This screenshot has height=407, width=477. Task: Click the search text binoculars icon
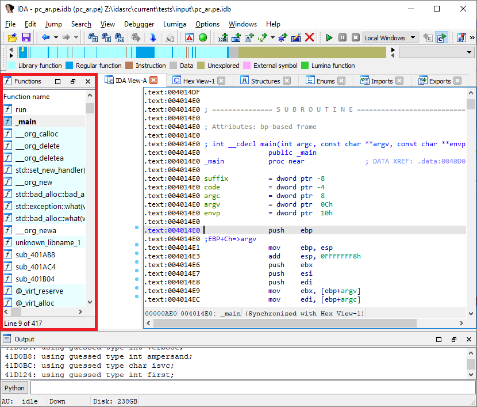coord(106,37)
